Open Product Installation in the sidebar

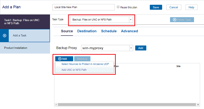[x=25, y=48]
